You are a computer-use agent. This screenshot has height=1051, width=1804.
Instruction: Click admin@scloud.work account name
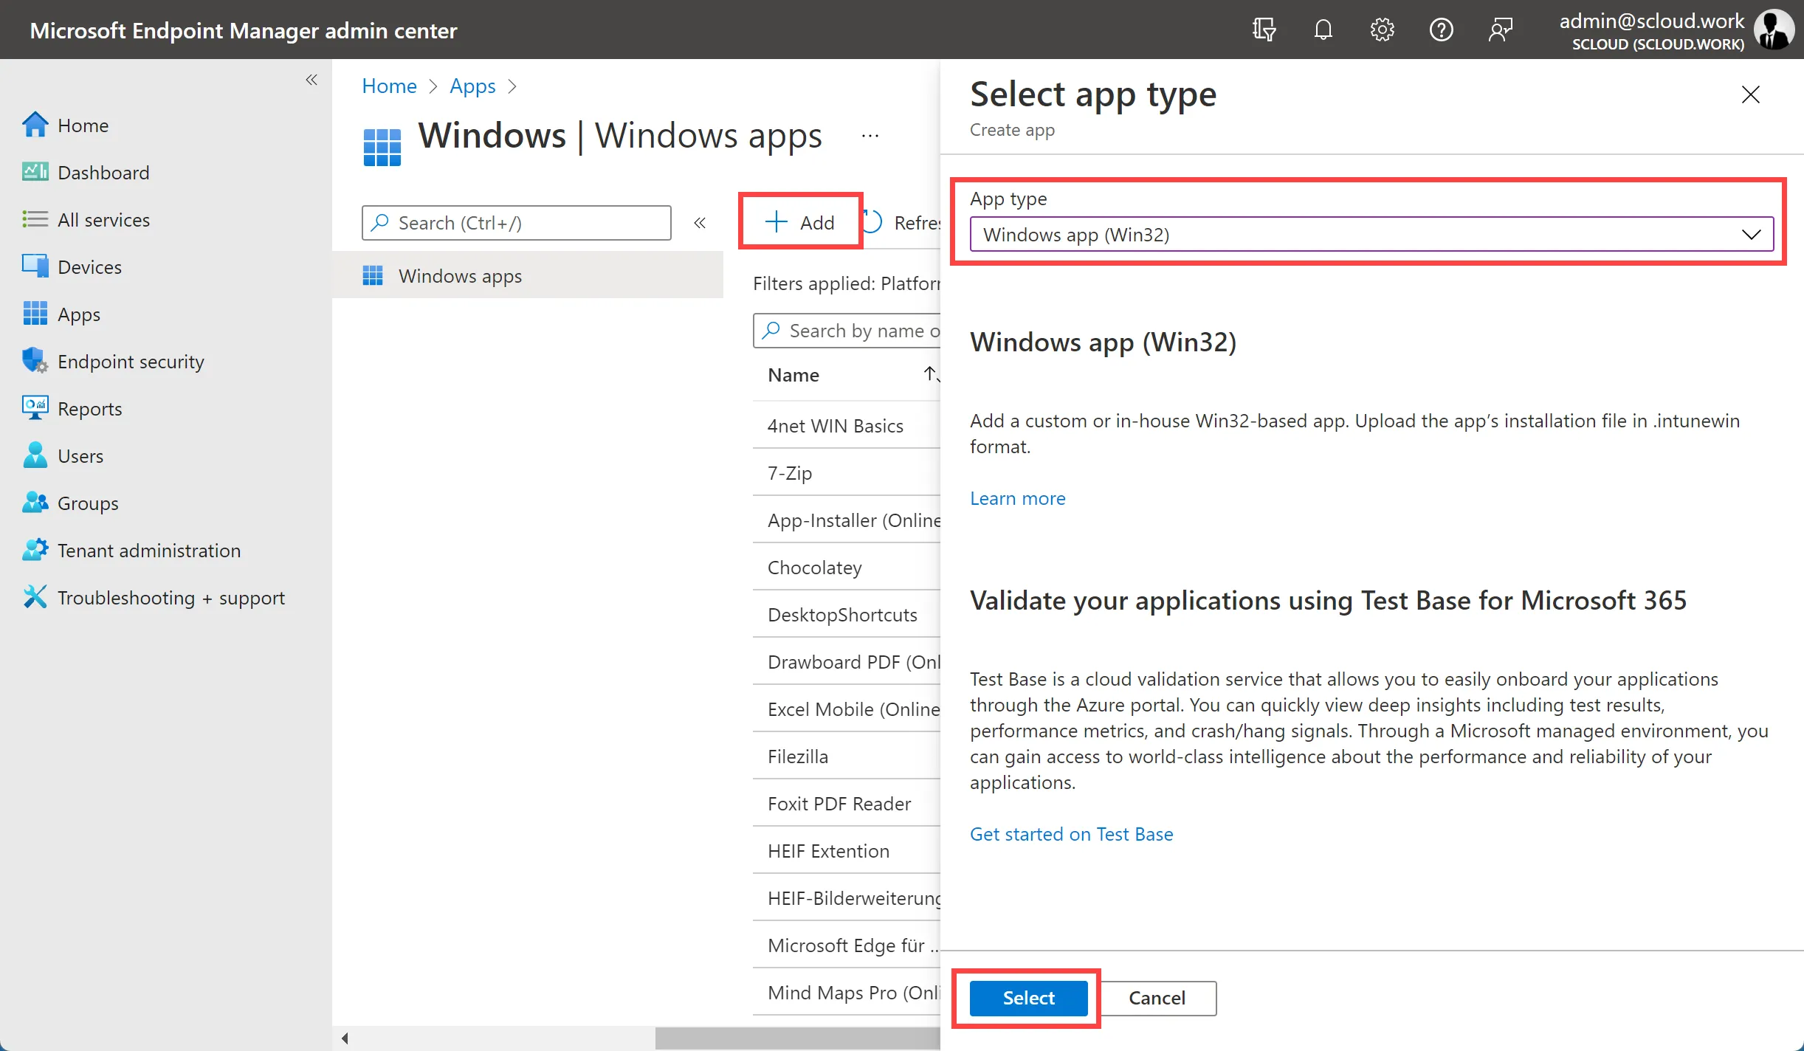tap(1651, 21)
